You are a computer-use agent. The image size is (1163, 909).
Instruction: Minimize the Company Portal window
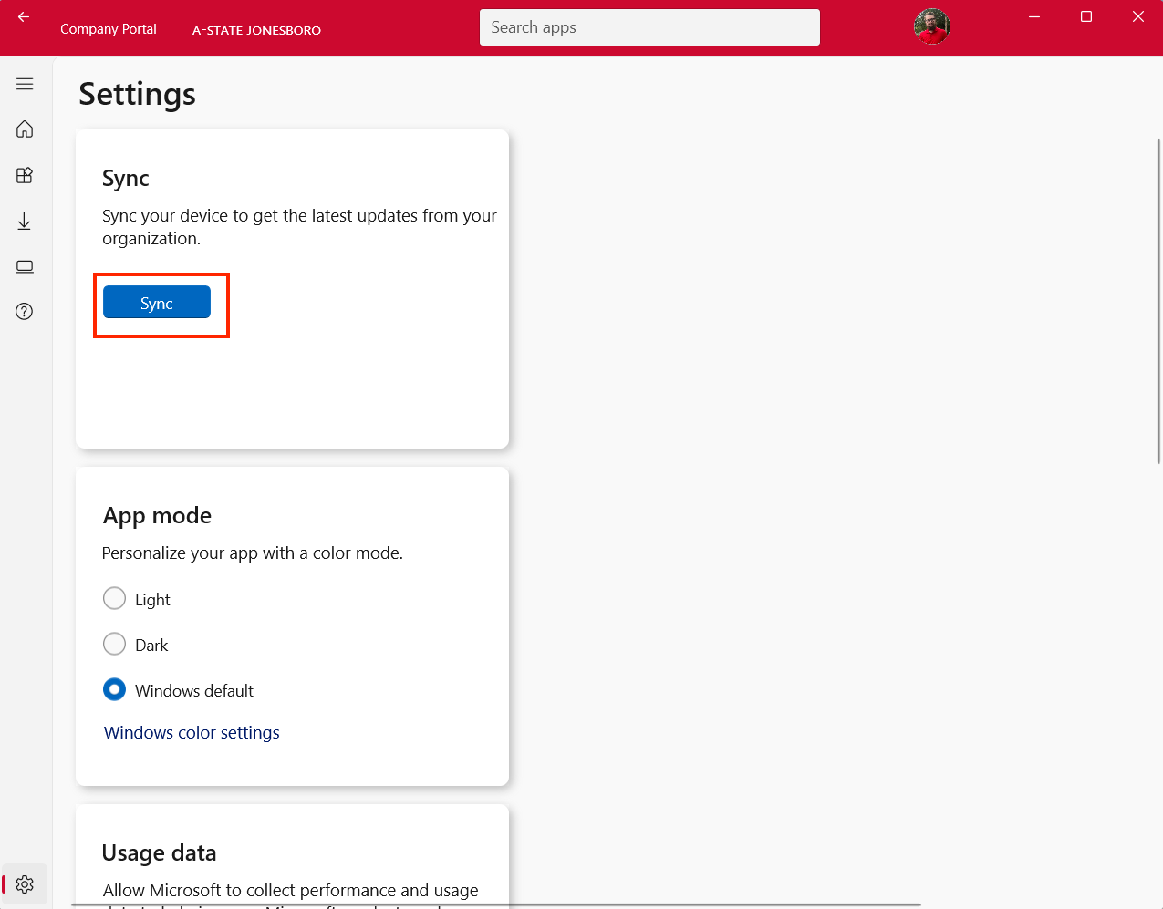tap(1034, 16)
